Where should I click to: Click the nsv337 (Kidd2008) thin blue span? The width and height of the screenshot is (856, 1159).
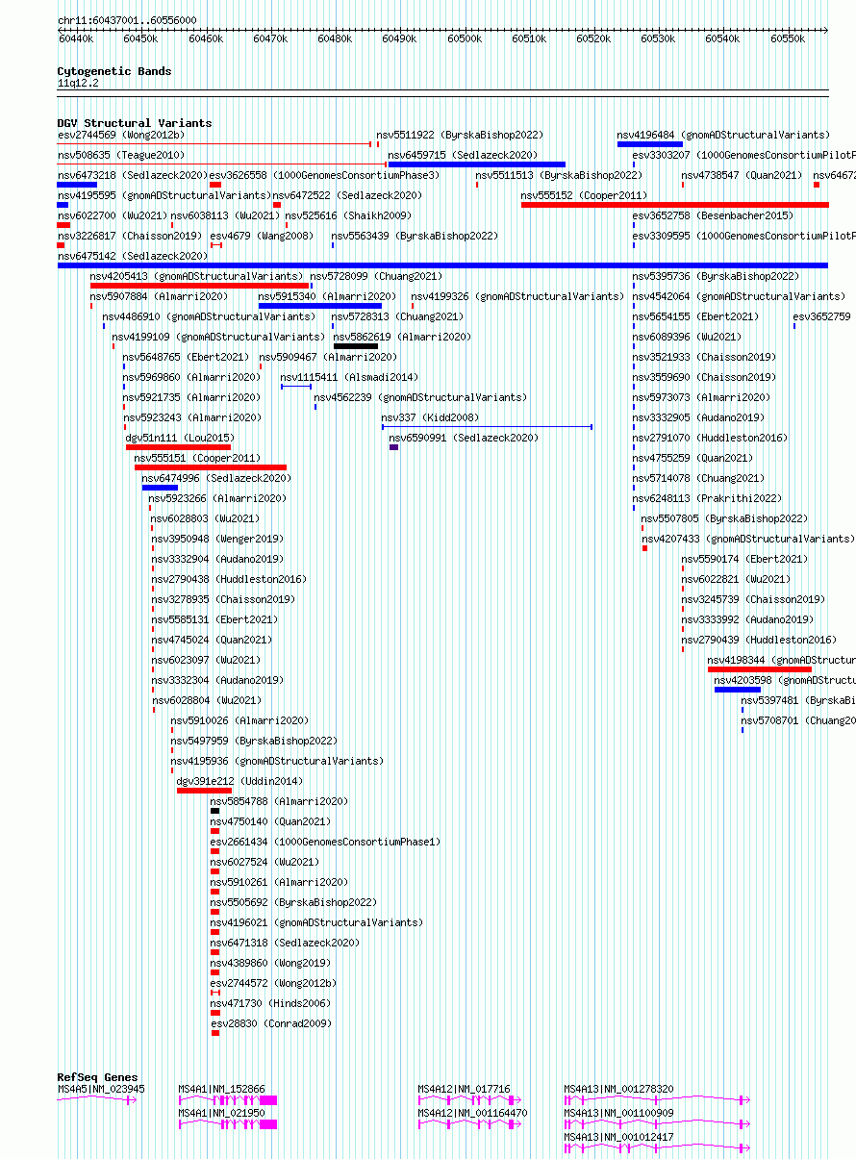tap(487, 427)
